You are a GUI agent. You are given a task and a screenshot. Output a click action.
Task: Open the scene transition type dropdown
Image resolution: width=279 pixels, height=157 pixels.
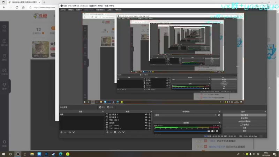coord(186,115)
